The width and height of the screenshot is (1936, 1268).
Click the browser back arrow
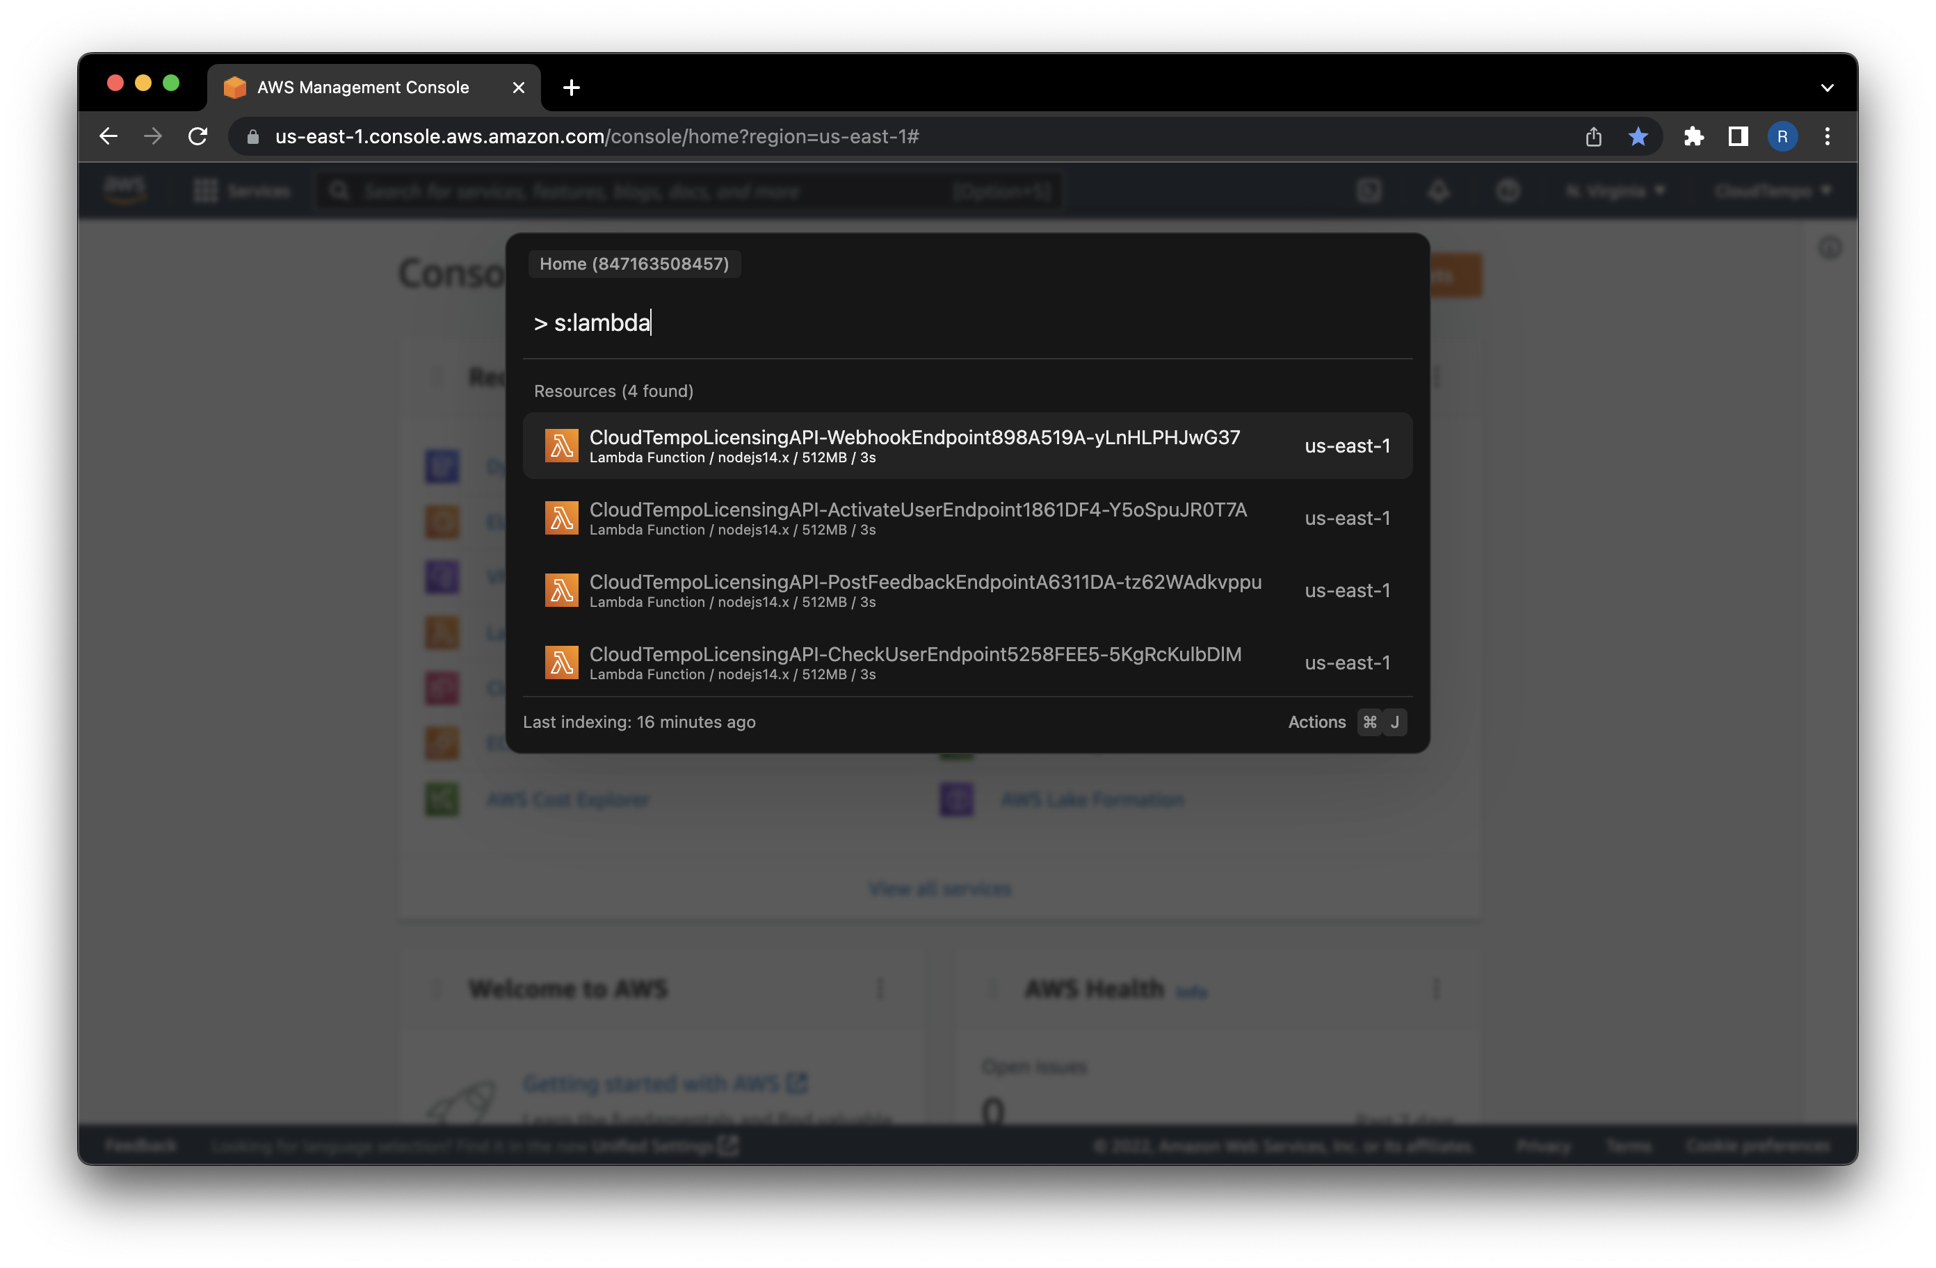tap(108, 136)
